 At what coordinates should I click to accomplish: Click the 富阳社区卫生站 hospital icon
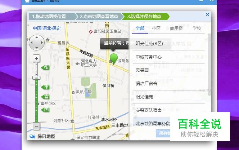click(x=91, y=32)
